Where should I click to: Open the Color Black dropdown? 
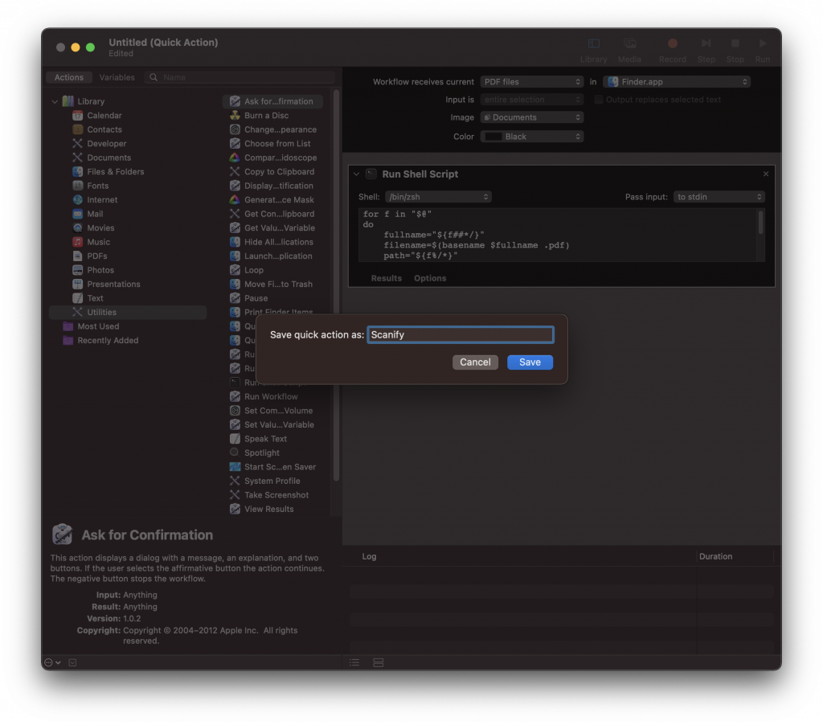tap(532, 137)
